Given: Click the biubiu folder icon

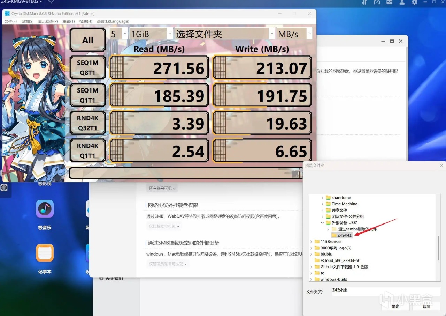Looking at the screenshot, I should tap(317, 254).
